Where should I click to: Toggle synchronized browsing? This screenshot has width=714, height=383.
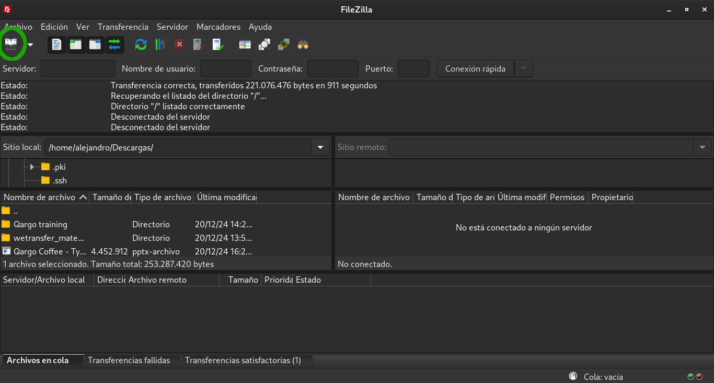[283, 44]
